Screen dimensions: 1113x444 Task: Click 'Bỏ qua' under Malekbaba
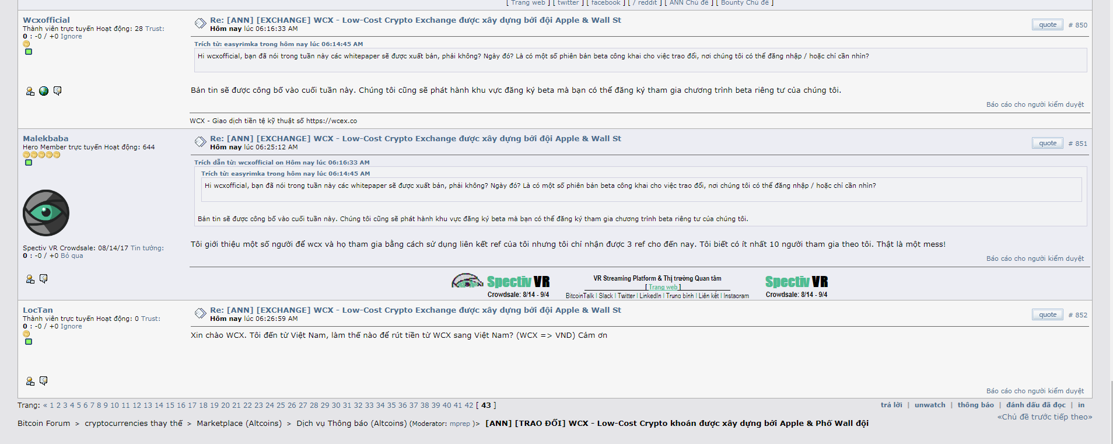(x=72, y=256)
